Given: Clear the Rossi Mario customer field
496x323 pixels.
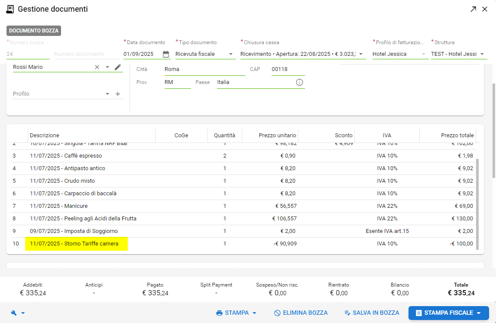Looking at the screenshot, I should coord(97,67).
